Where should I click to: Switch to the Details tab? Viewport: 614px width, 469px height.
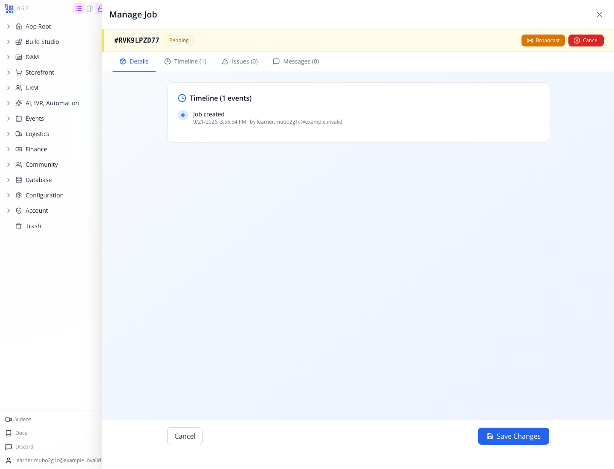pos(134,61)
